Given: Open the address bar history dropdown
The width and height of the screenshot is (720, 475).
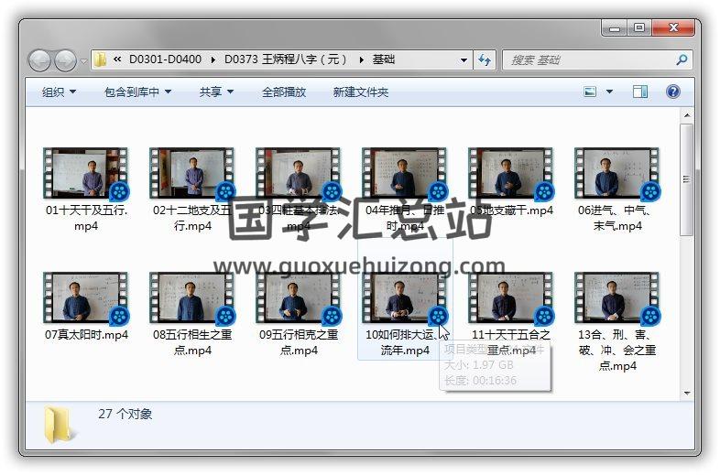Looking at the screenshot, I should (x=464, y=59).
